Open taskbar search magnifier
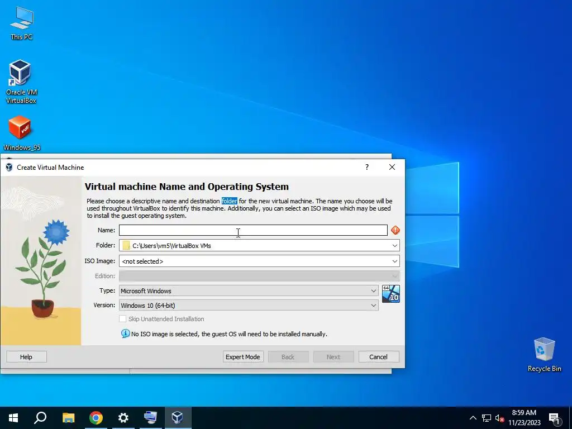 [x=40, y=418]
